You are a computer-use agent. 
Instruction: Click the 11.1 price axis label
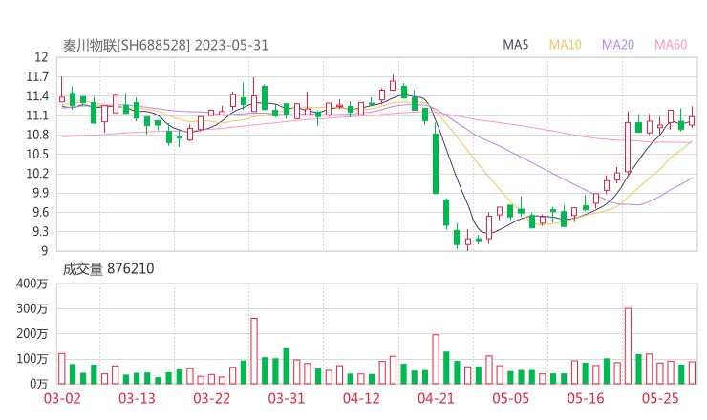point(37,115)
